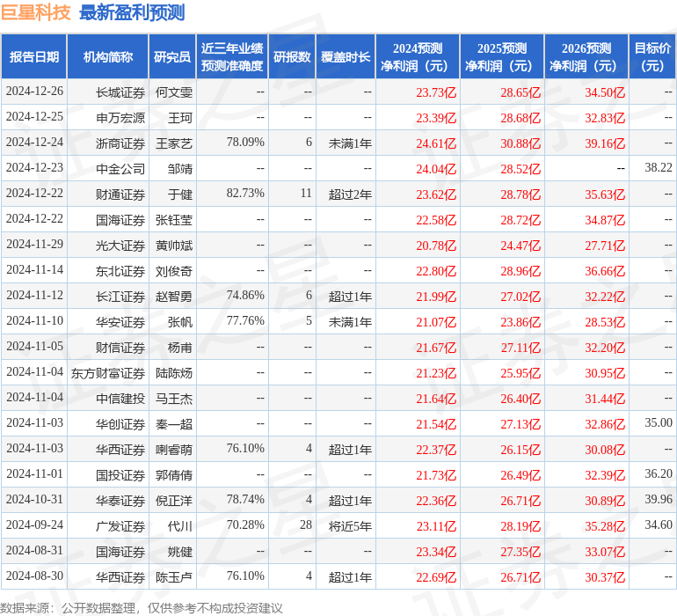The image size is (677, 616).
Task: Click institution 中信建投
Action: (120, 399)
